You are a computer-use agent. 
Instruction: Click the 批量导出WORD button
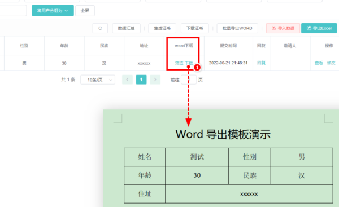tap(237, 28)
